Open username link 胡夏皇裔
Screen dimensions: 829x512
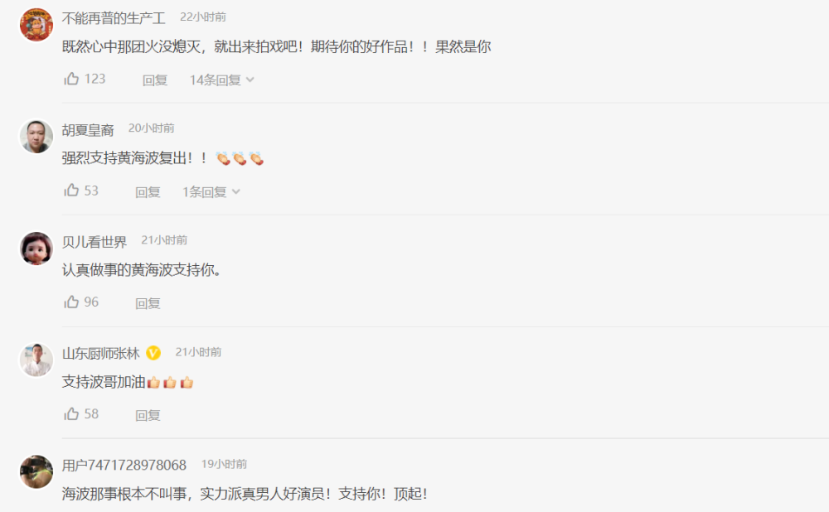[x=88, y=129]
